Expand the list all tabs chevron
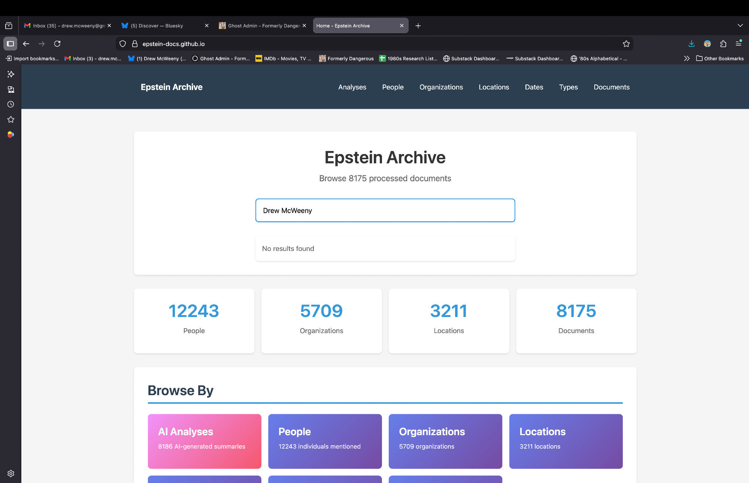The image size is (749, 483). [x=740, y=25]
